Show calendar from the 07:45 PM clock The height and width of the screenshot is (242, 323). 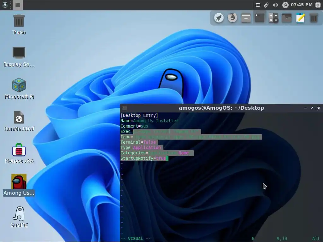(302, 5)
